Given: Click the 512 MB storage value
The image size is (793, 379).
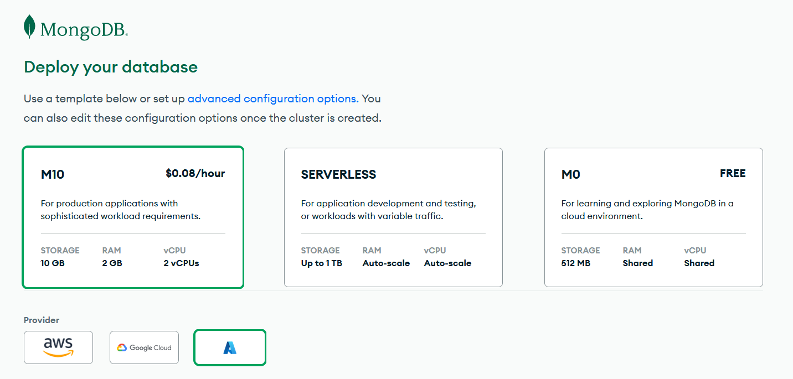Looking at the screenshot, I should tap(576, 263).
